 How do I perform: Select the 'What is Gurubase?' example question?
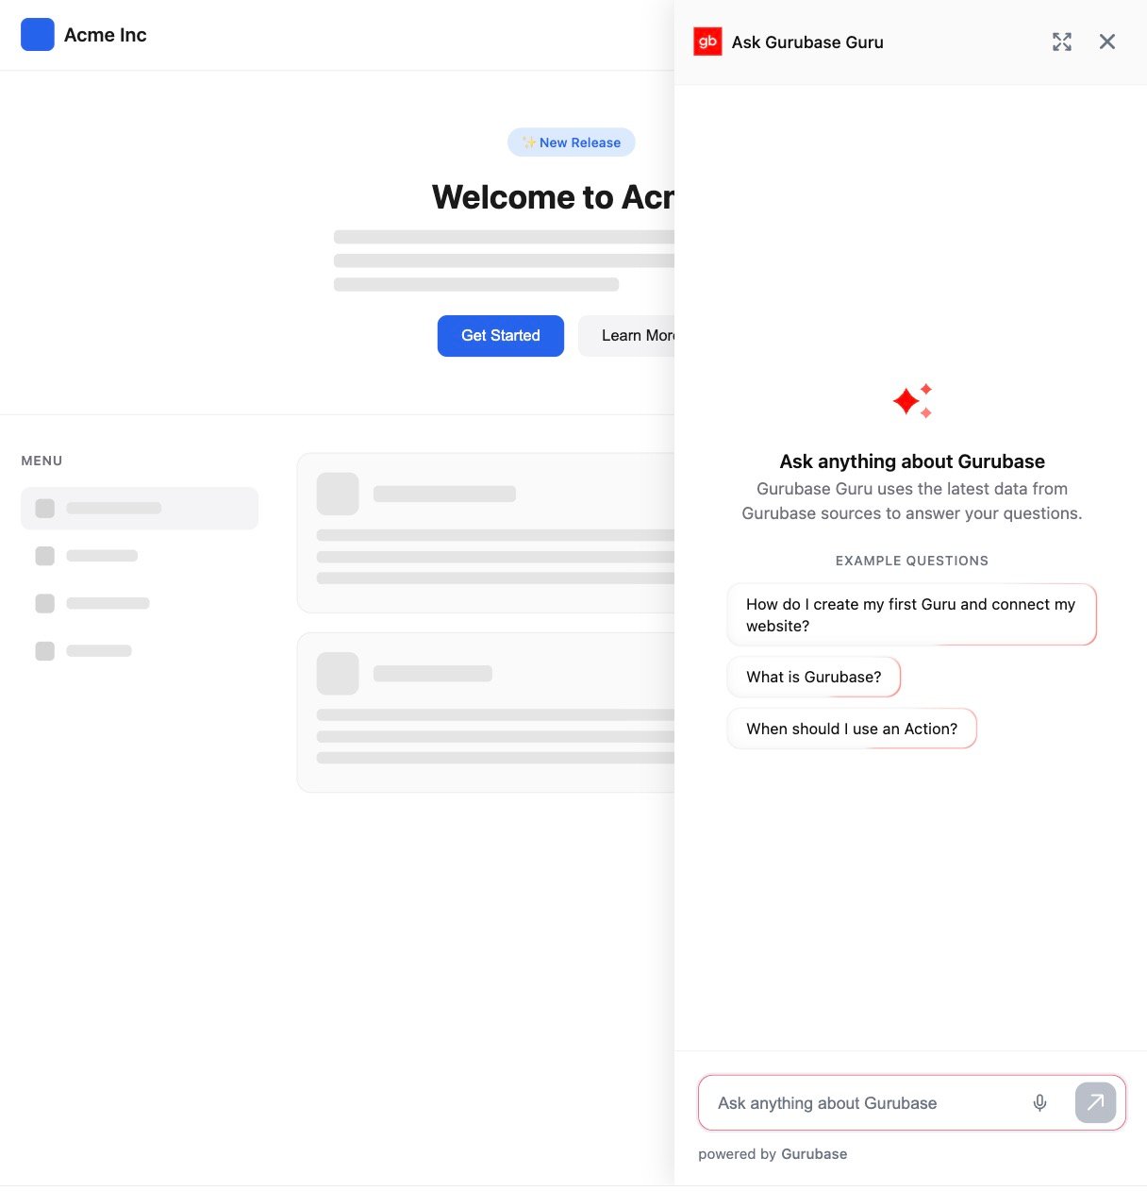coord(814,677)
